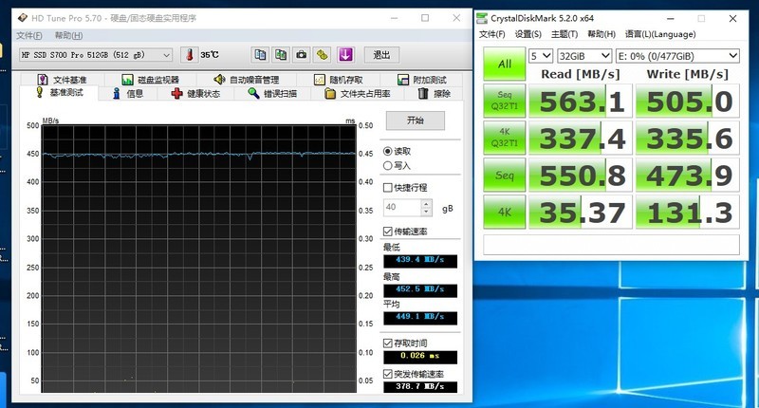Expand the 32GiB test size dropdown
The height and width of the screenshot is (408, 759).
[x=583, y=56]
